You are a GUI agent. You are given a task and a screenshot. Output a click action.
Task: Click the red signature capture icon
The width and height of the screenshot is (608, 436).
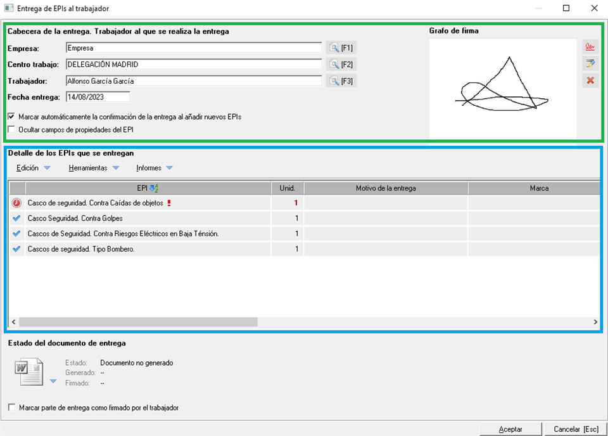point(590,47)
